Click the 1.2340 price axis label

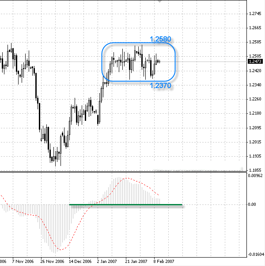(255, 85)
